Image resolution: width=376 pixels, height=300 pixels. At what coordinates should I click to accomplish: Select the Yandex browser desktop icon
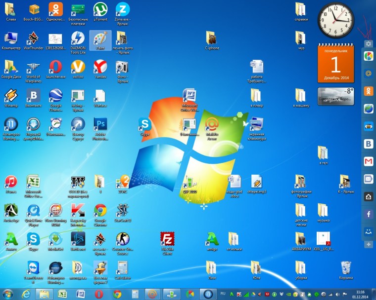click(x=100, y=67)
